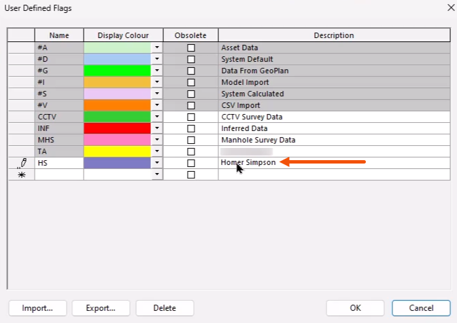
Task: Select lilac swatch for #S
Action: [118, 94]
